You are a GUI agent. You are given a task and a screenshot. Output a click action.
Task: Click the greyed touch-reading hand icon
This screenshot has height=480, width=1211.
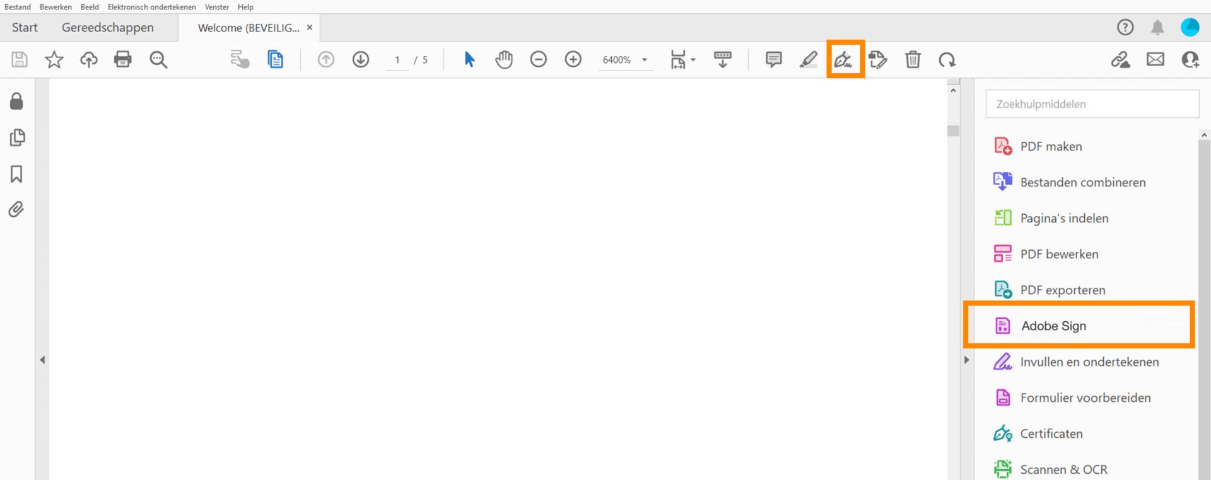click(x=240, y=60)
